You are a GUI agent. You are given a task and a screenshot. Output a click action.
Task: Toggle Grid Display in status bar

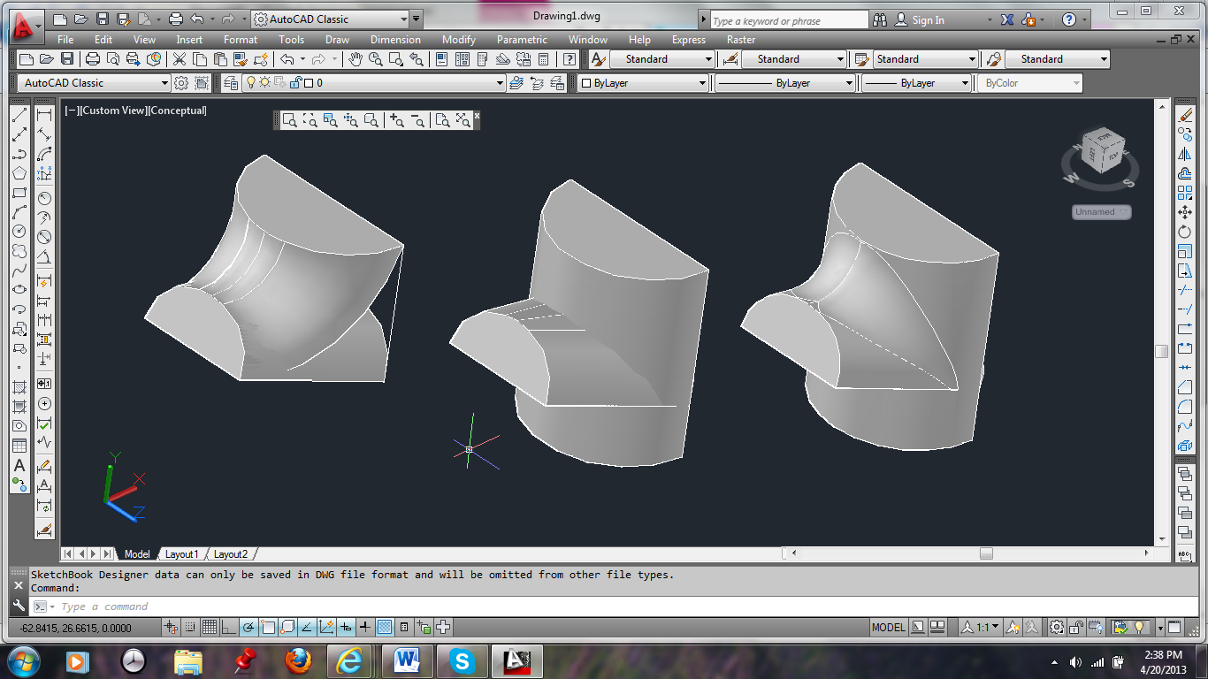[210, 628]
